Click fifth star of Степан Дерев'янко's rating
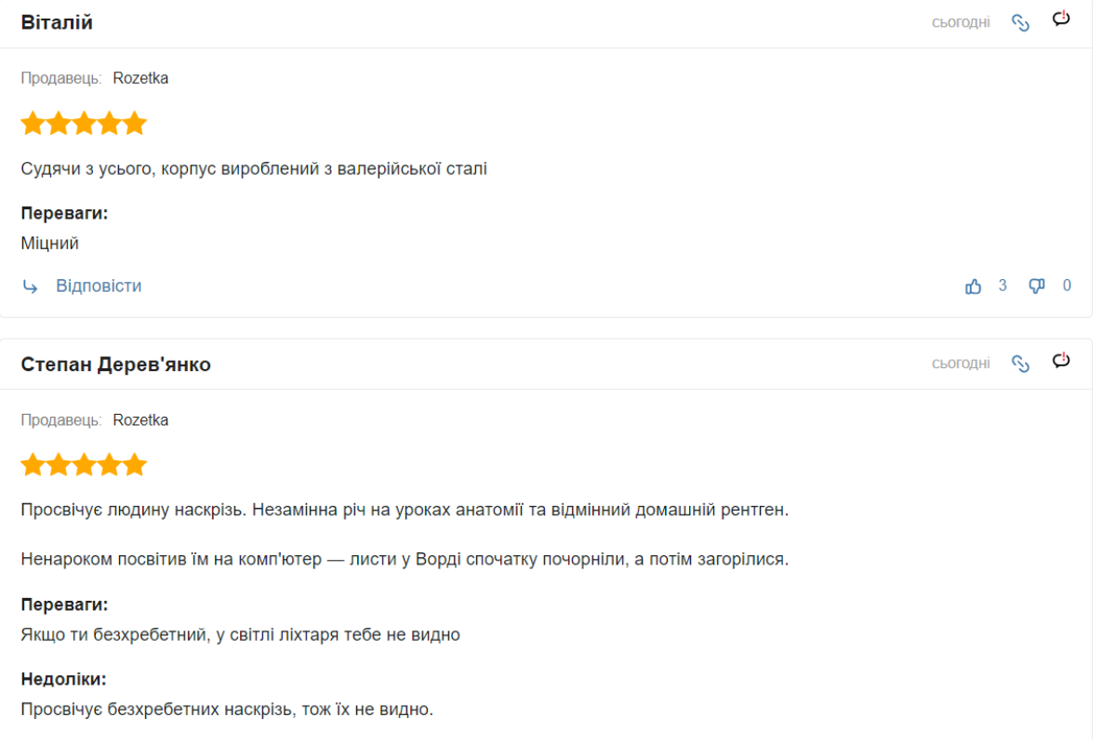Image resolution: width=1116 pixels, height=744 pixels. 135,465
